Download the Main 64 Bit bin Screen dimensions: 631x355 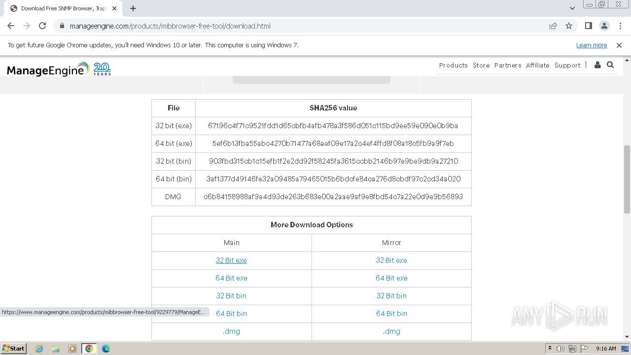click(231, 314)
